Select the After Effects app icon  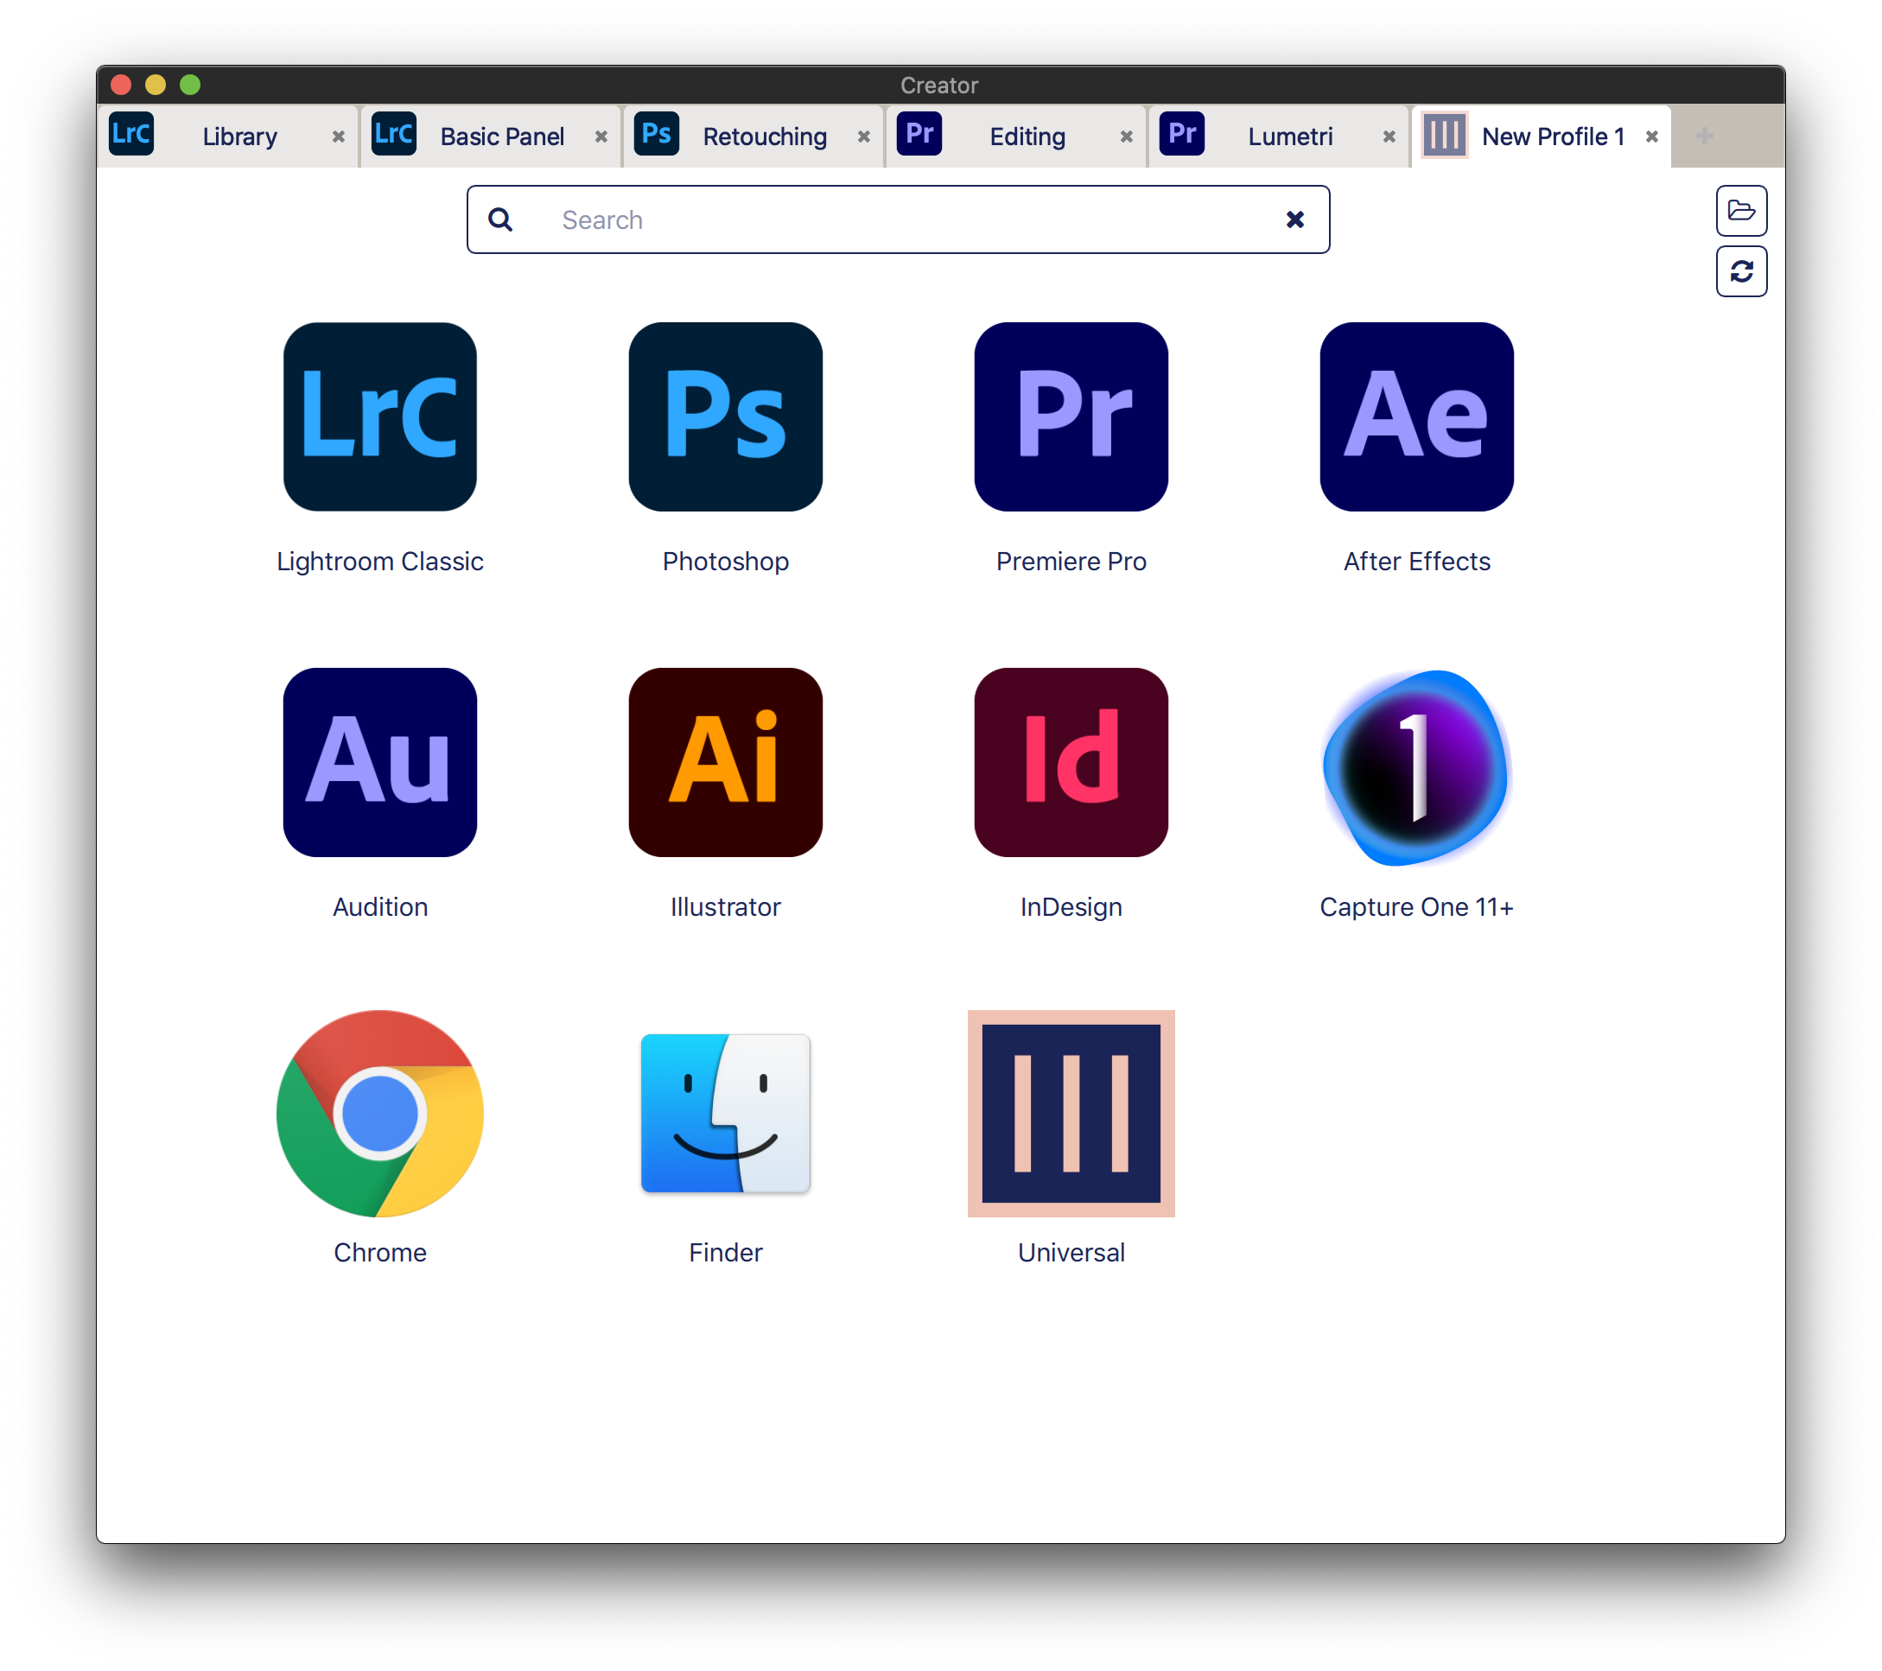(x=1416, y=416)
